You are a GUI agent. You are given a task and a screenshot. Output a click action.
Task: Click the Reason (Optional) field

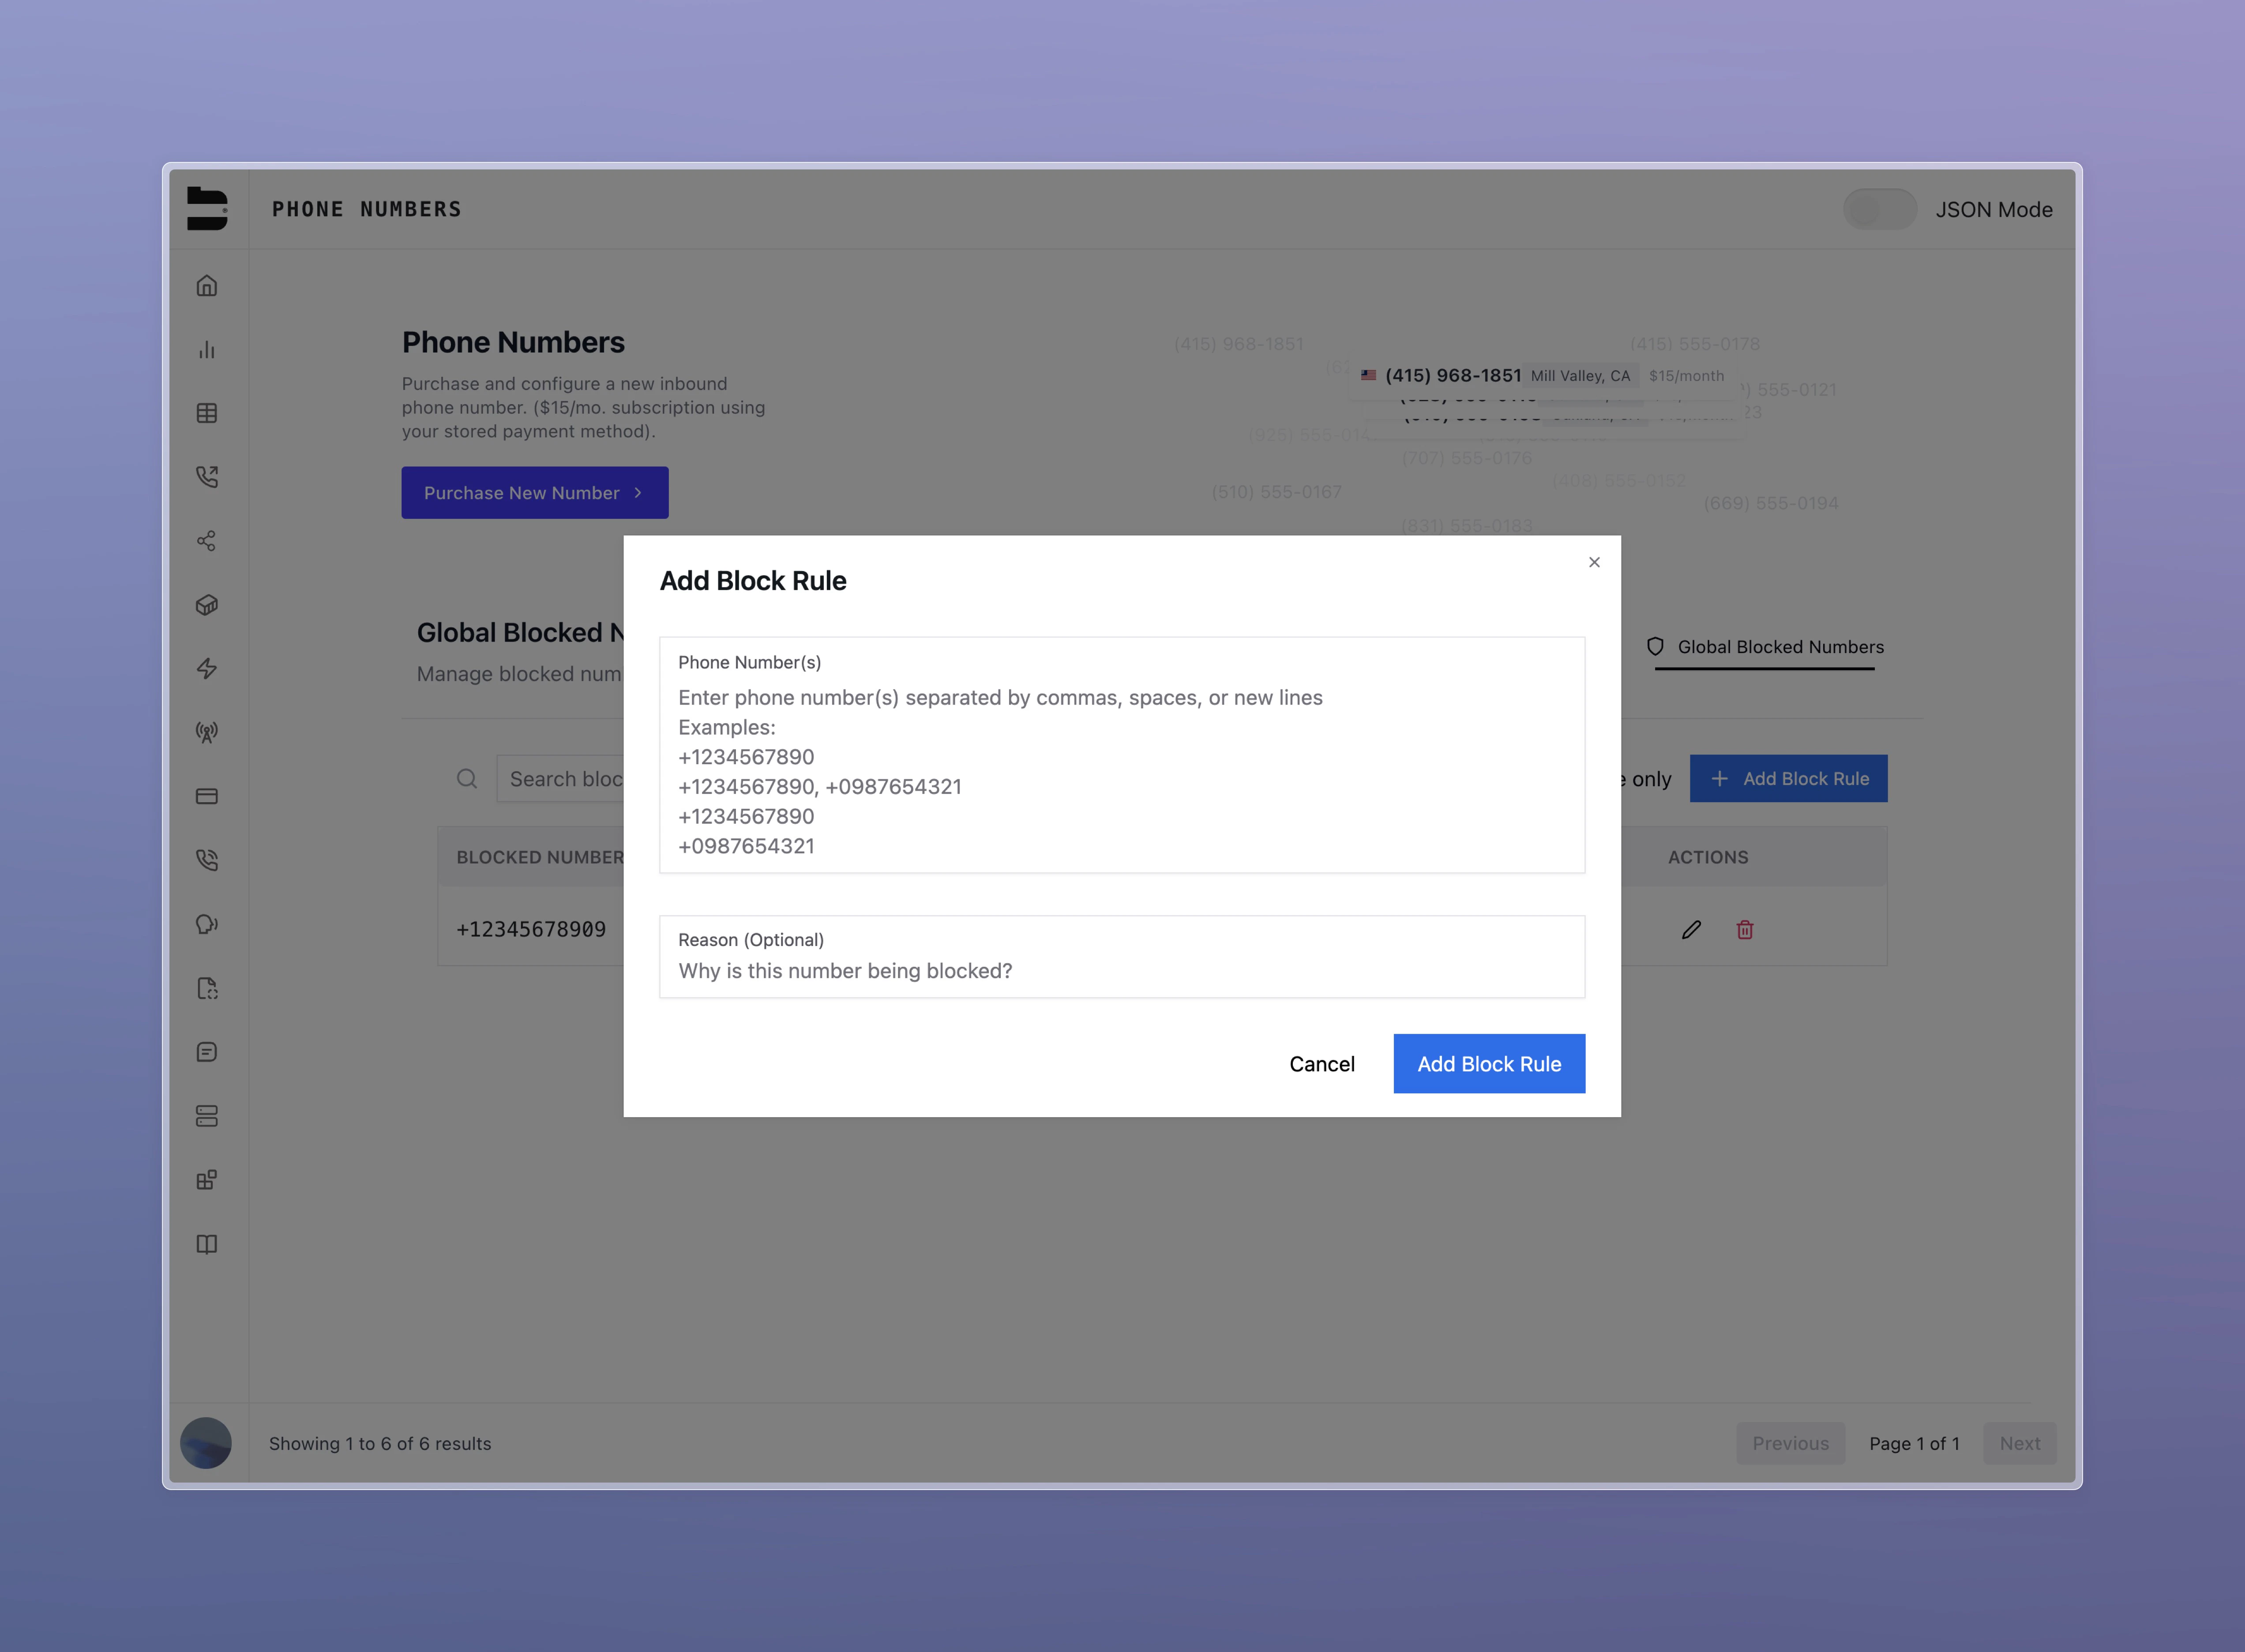[x=1122, y=957]
